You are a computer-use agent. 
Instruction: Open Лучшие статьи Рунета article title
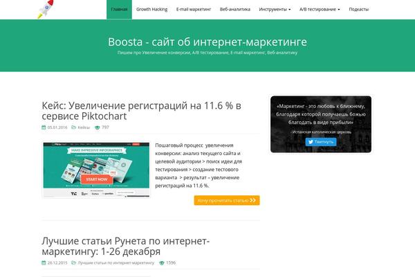pyautogui.click(x=126, y=247)
